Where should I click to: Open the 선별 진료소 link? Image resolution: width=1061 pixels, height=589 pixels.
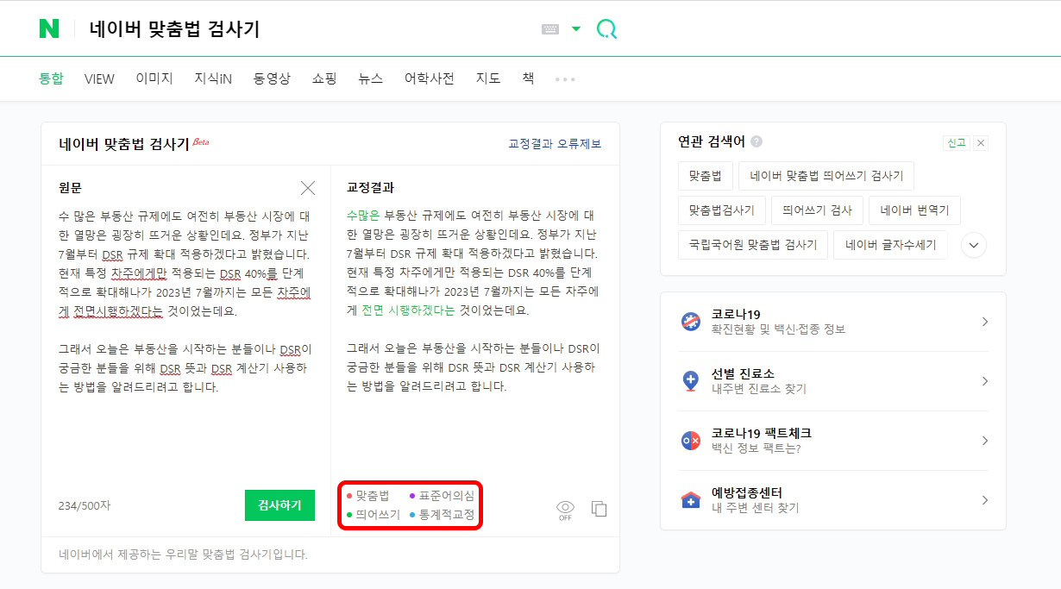tap(759, 381)
